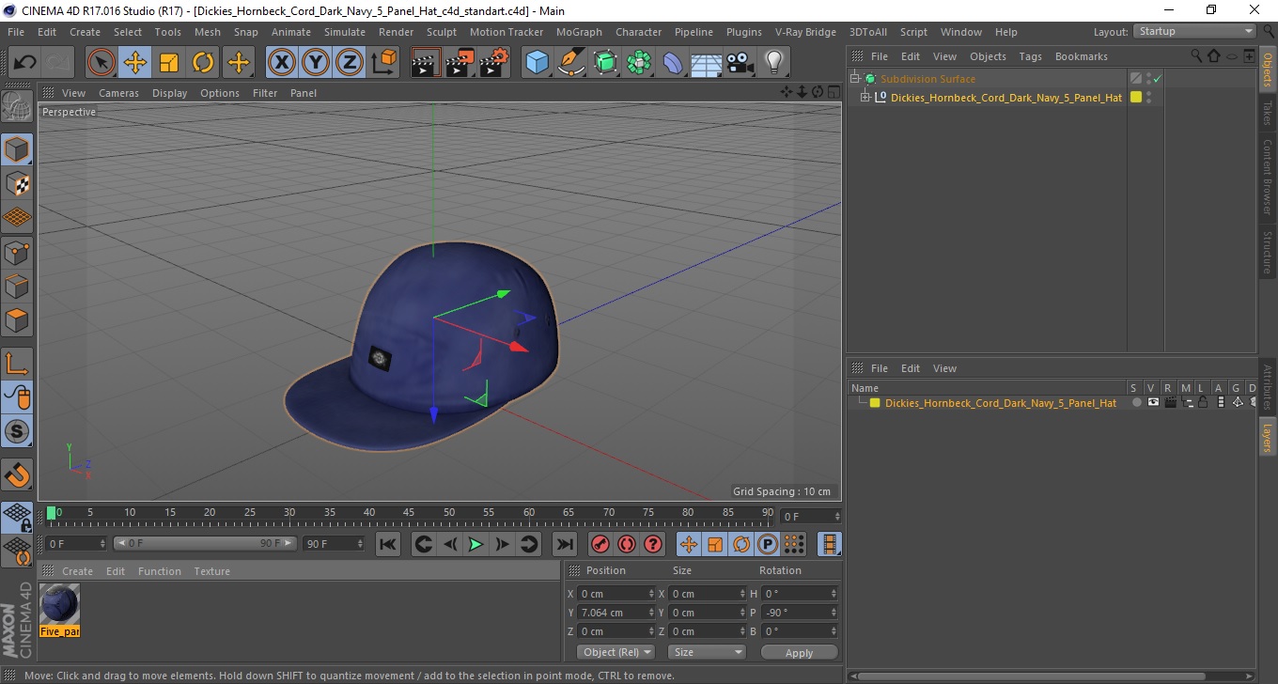The width and height of the screenshot is (1278, 684).
Task: Switch to Polygons mode
Action: coord(17,319)
